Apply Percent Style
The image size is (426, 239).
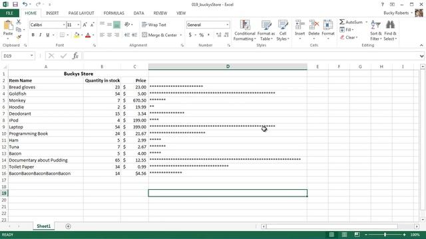(201, 35)
